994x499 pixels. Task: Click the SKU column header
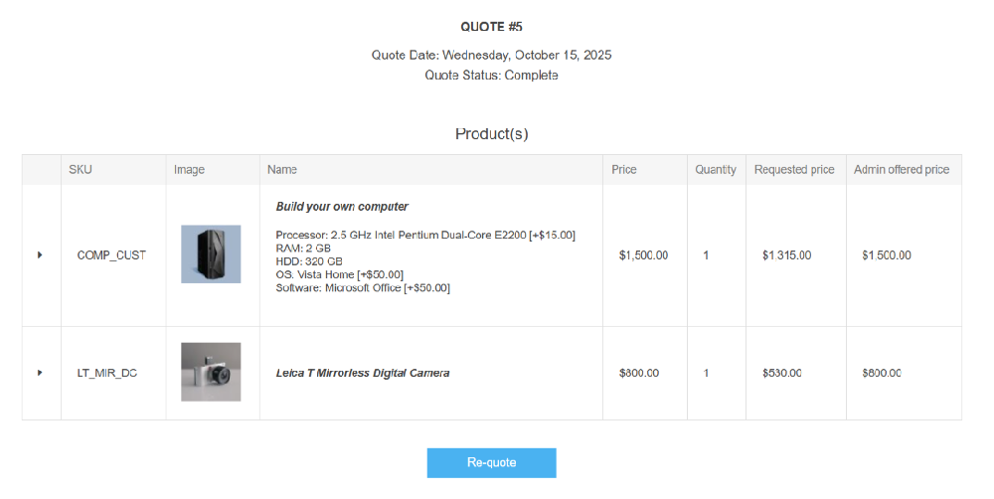[81, 170]
